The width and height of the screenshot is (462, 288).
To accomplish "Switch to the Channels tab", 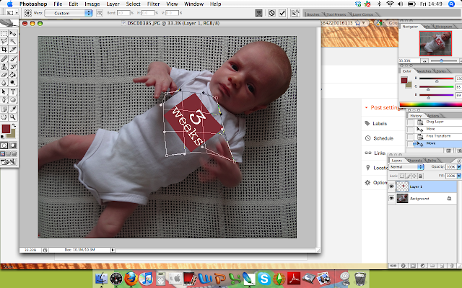I will [415, 161].
